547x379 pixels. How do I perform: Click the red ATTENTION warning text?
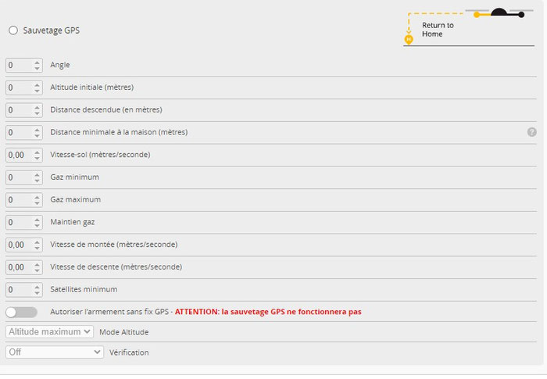tap(268, 312)
